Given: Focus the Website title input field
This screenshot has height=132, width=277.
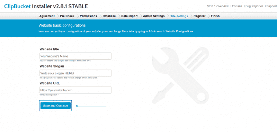Looking at the screenshot, I should point(75,56).
